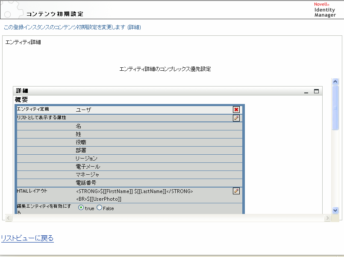Click the scrollbar down arrow
The image size is (344, 257).
click(335, 210)
